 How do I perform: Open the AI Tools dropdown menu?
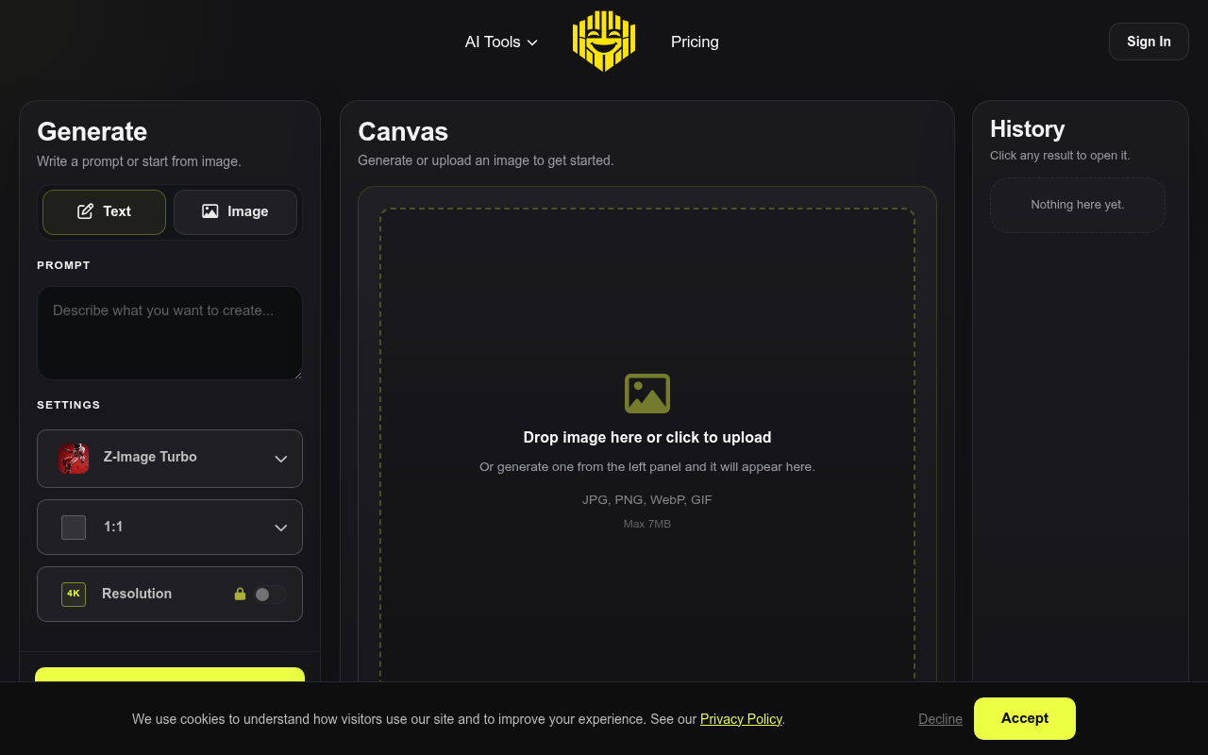(x=500, y=42)
